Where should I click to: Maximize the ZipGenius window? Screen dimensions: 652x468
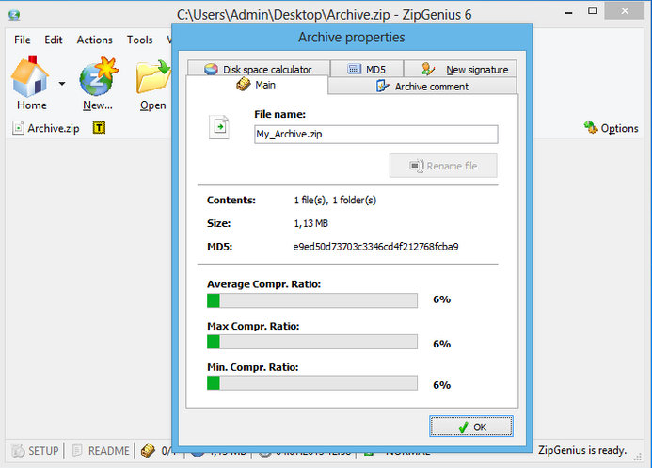pos(593,11)
